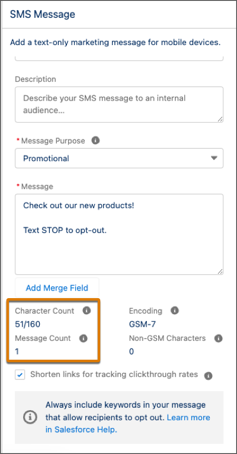Screen dimensions: 237x454
Task: Show Character Count info tooltip icon
Action: tap(87, 311)
